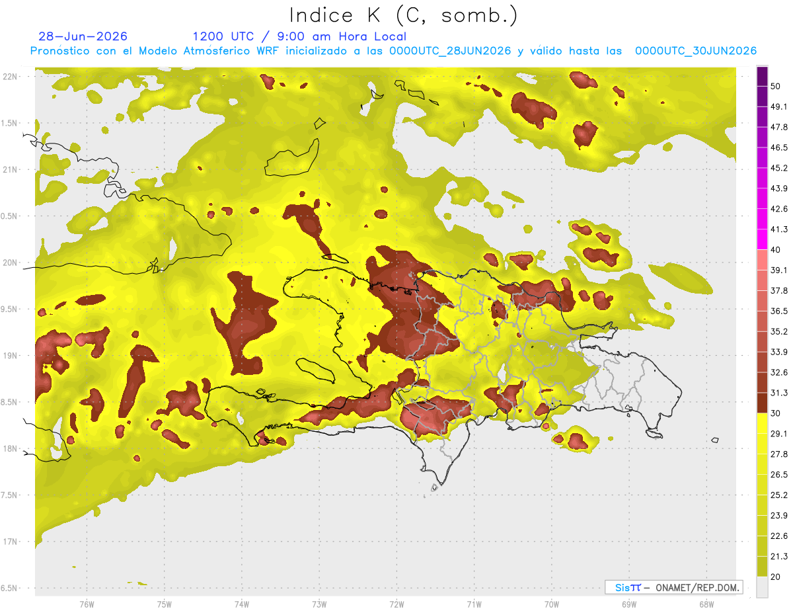Viewport: 793px width, 613px height.
Task: Pick the gray swatch below 20
Action: pos(763,587)
